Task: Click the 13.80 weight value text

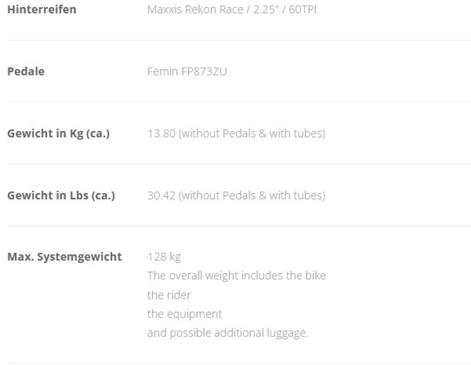Action: pyautogui.click(x=161, y=134)
